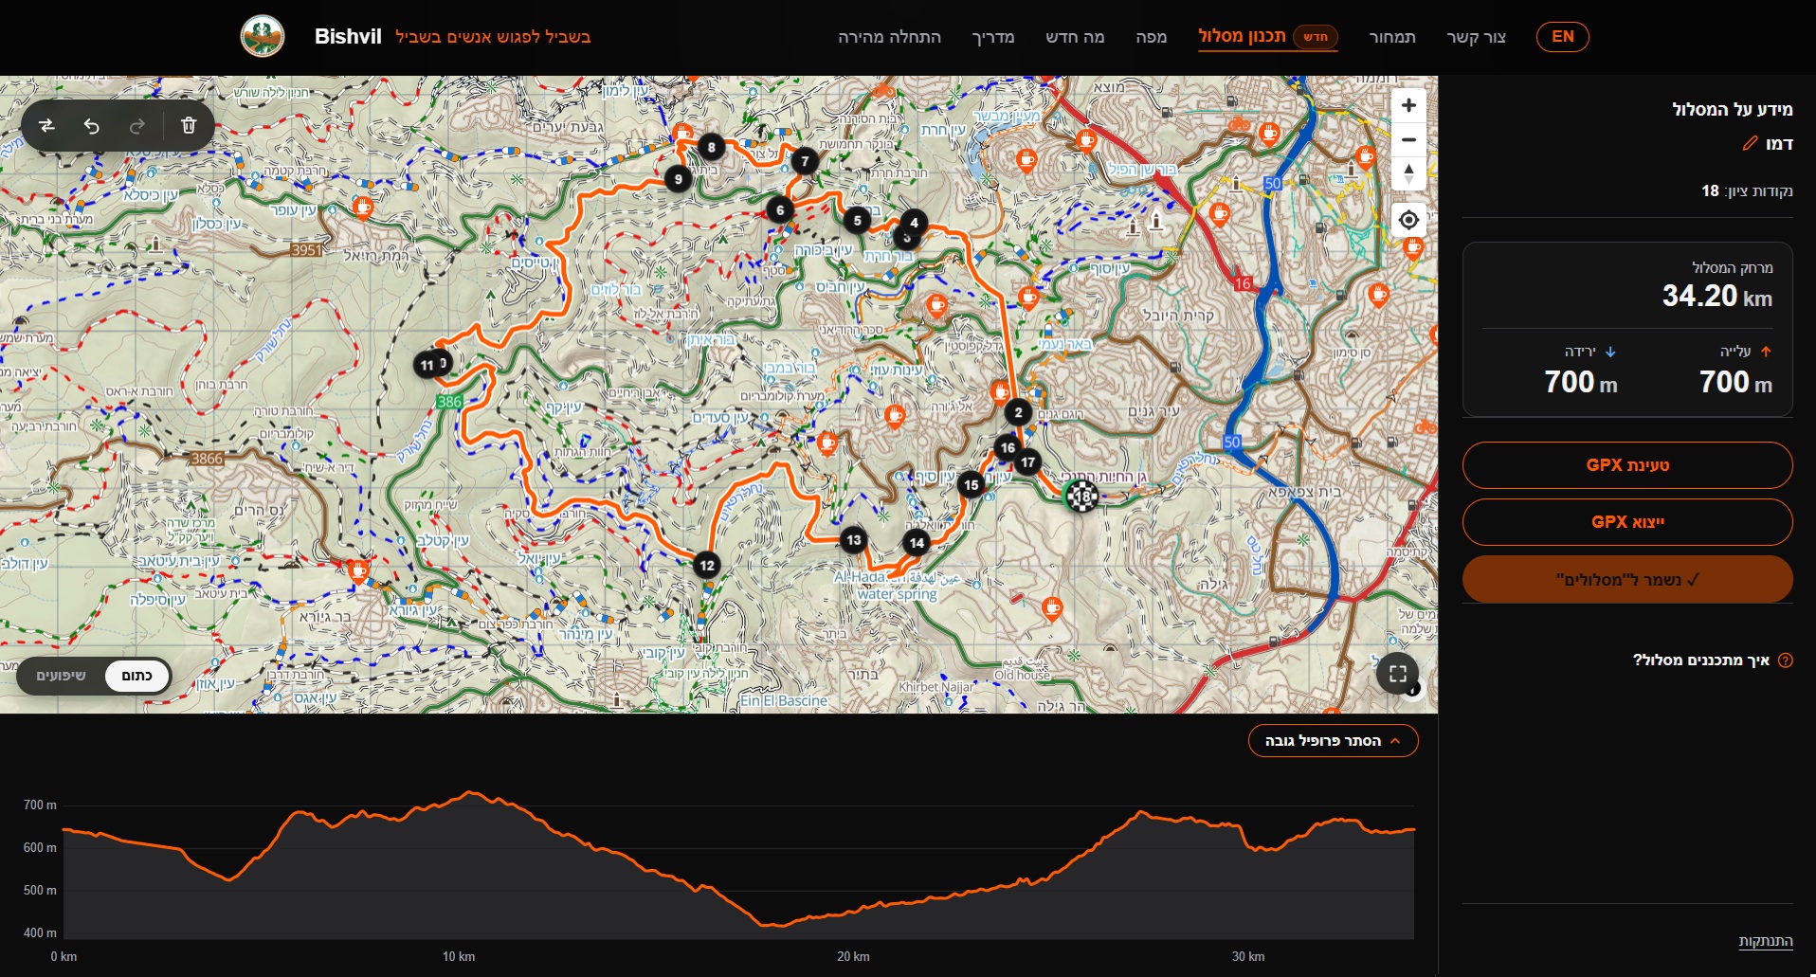
Task: Click התנתקות logout link
Action: click(1766, 941)
